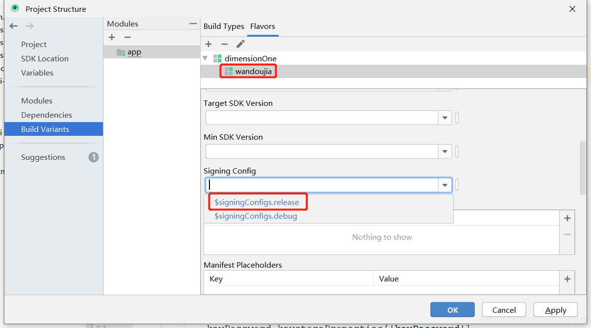Add item to Nothing to show list
591x328 pixels.
tap(567, 218)
